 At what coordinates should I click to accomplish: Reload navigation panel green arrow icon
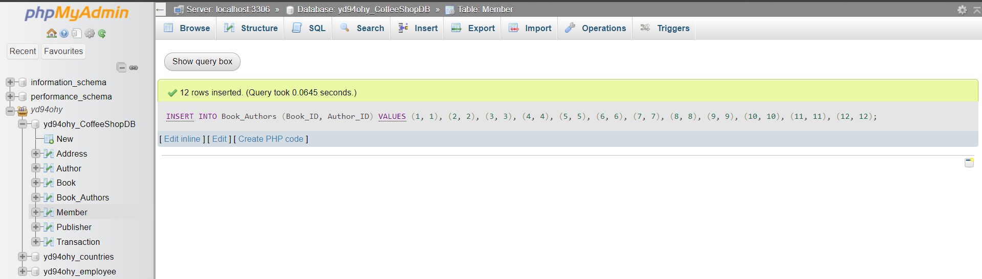coord(102,33)
